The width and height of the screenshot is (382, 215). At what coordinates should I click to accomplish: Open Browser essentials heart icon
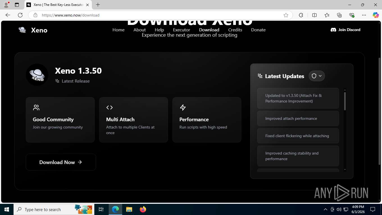click(352, 15)
